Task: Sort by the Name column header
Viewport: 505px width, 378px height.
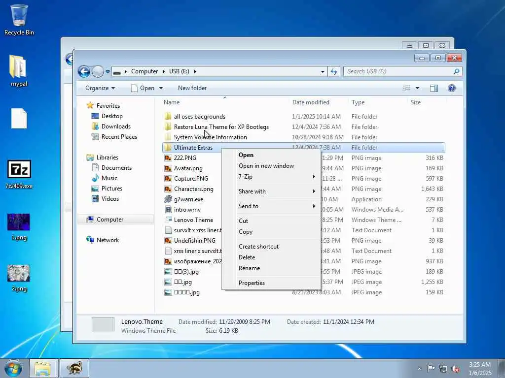Action: (x=172, y=102)
